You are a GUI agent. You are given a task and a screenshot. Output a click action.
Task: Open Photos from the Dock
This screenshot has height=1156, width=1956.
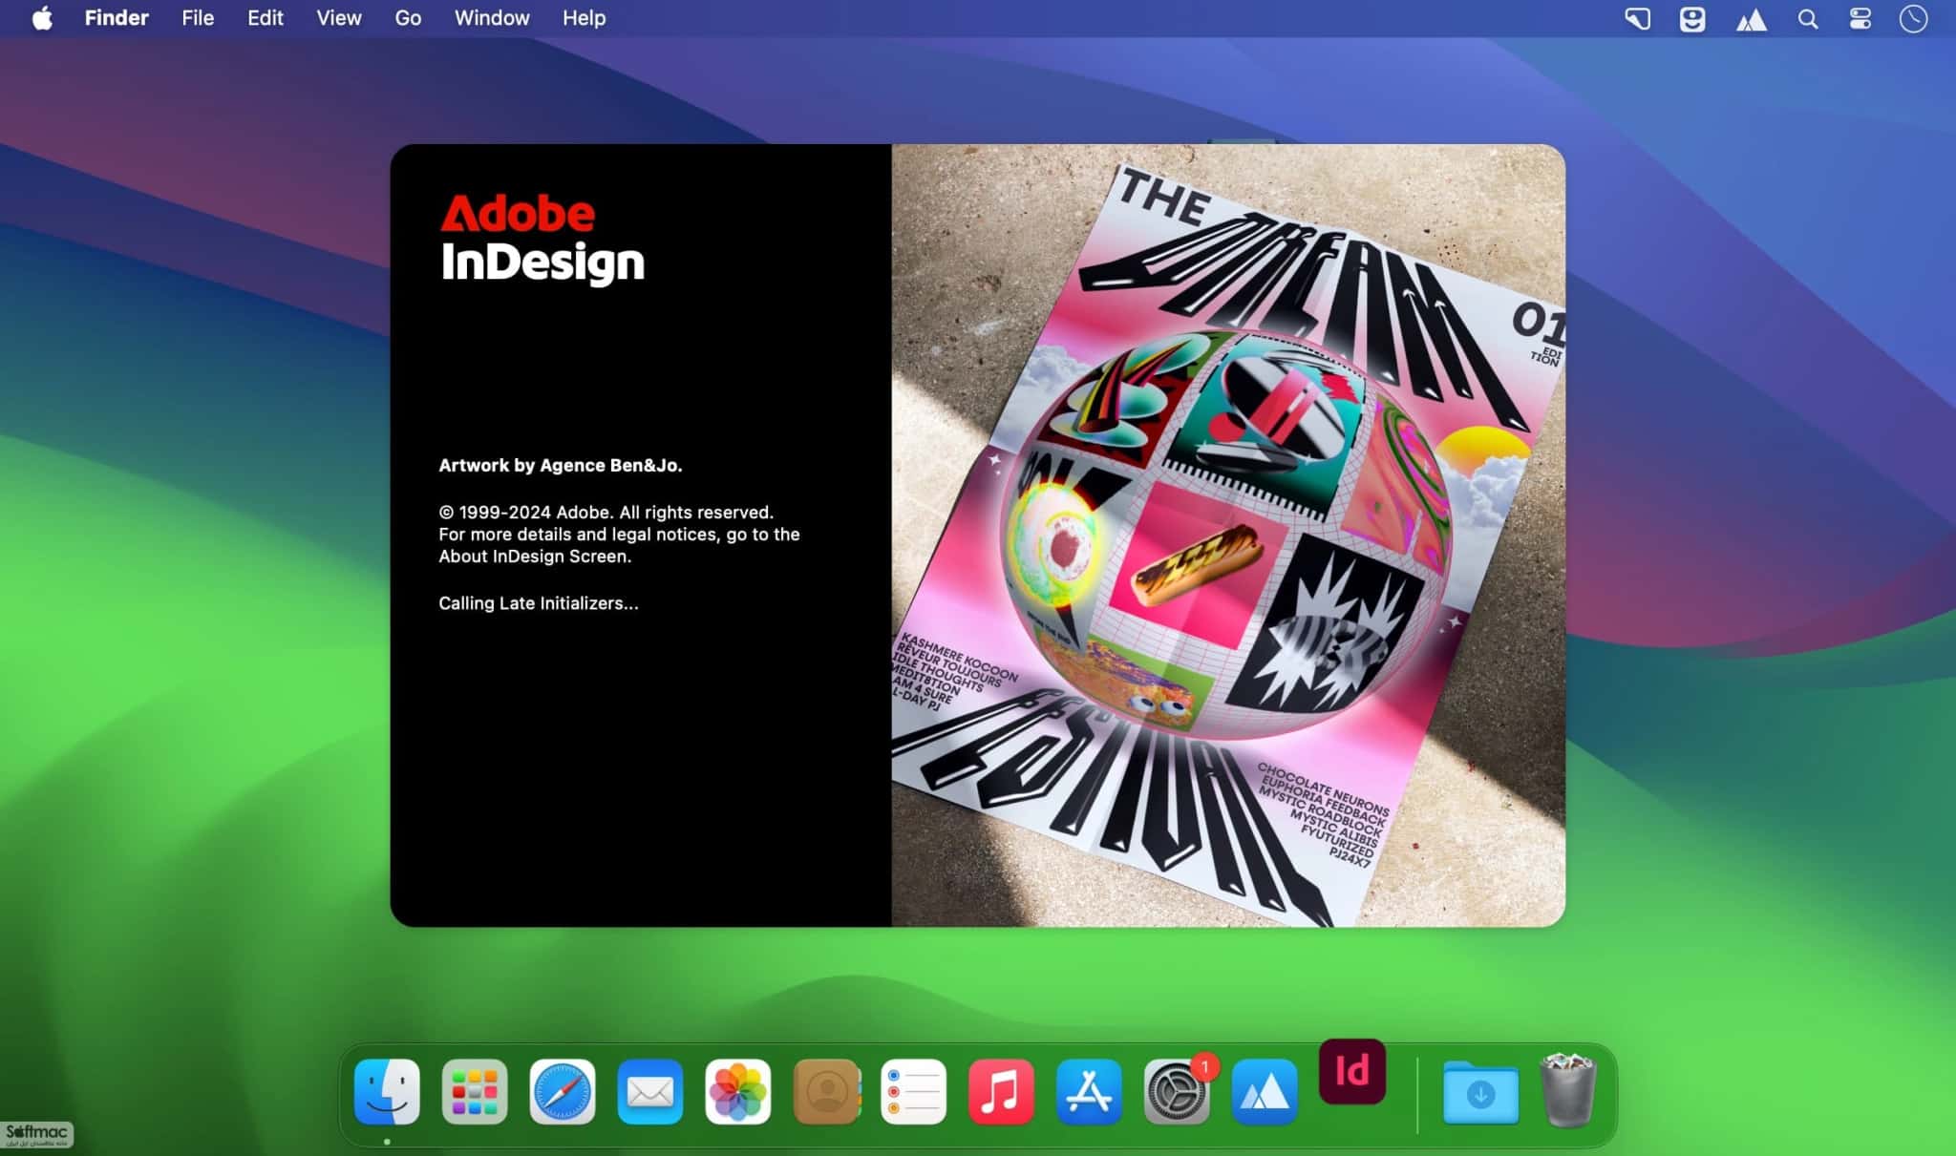[738, 1091]
